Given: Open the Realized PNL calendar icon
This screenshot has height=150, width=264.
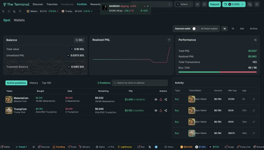Looking at the screenshot, I should (169, 40).
